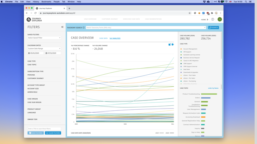
Task: Expand the Owner Tier filter
Action: (33, 119)
